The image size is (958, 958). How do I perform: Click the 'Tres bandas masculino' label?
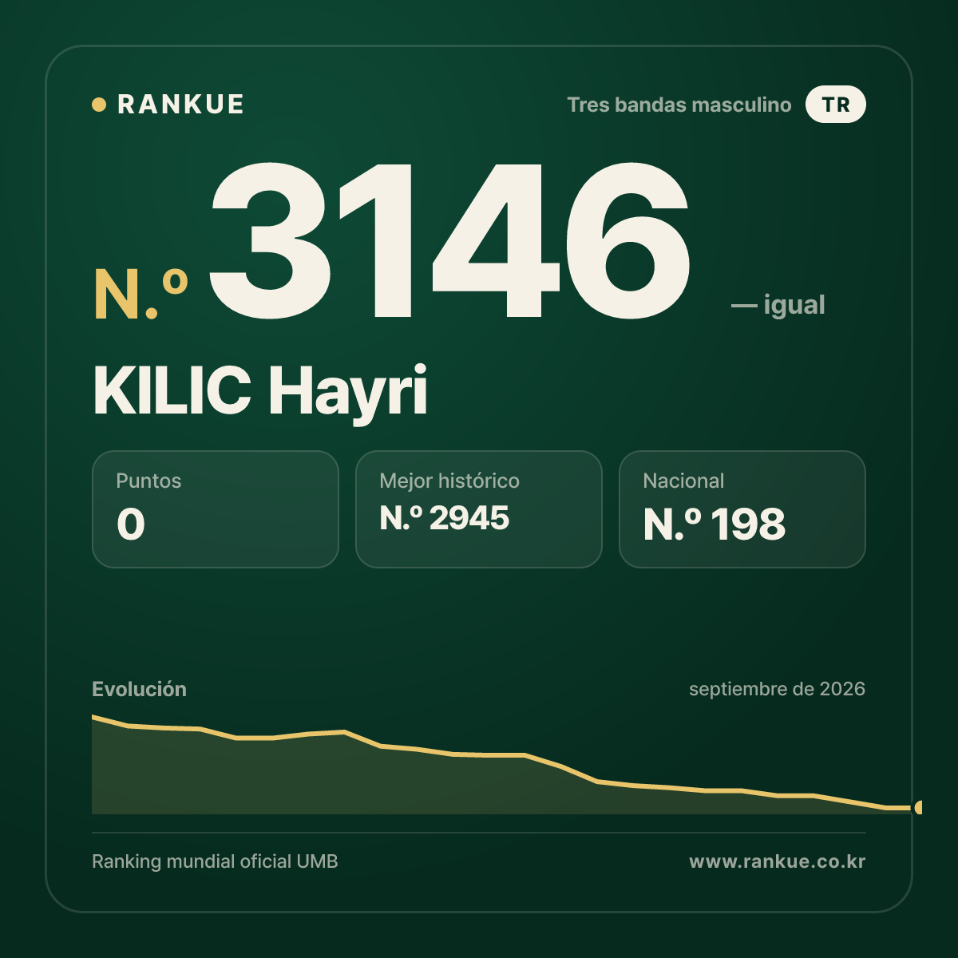[x=679, y=105]
